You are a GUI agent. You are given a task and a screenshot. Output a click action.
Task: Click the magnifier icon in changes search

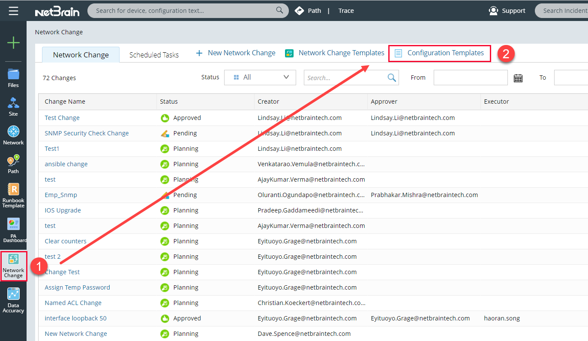tap(392, 78)
